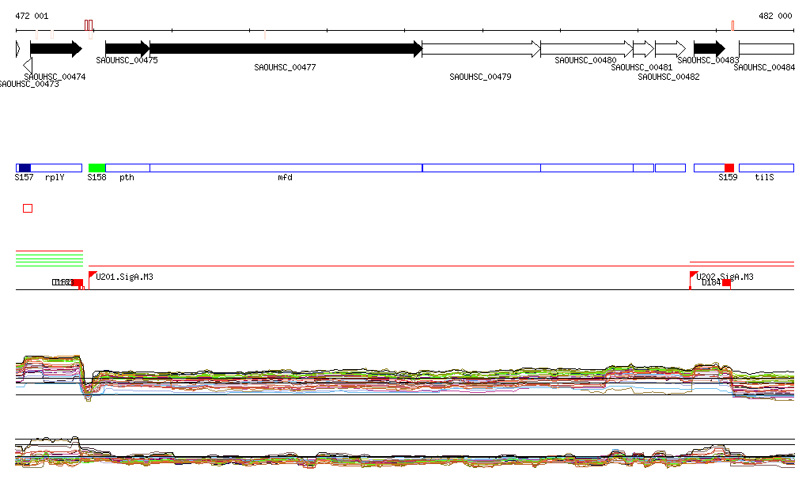The width and height of the screenshot is (810, 483).
Task: Select the black SAOUHSC_00483 gene arrow
Action: [709, 49]
